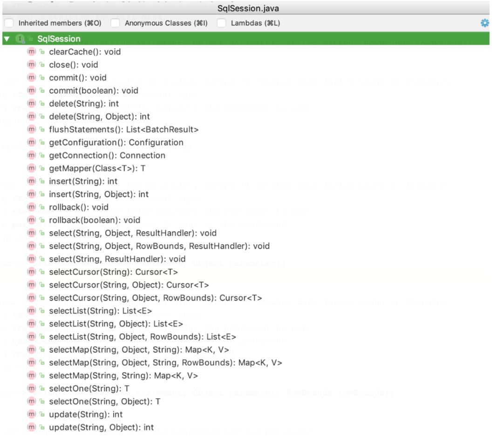Viewport: 503px width, 441px height.
Task: Select getConfiguration(): Configuration
Action: tap(116, 142)
